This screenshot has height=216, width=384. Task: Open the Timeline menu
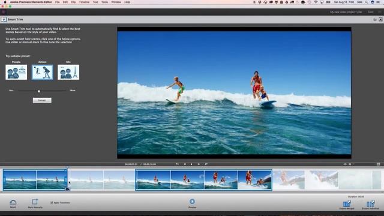pos(84,2)
